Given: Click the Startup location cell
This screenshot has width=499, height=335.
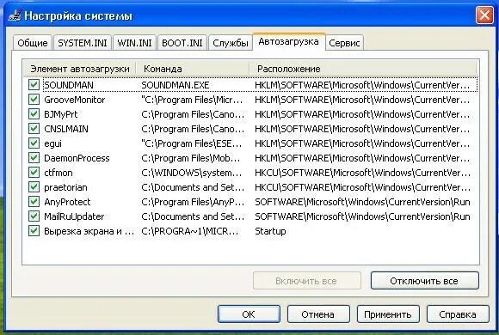Looking at the screenshot, I should pyautogui.click(x=270, y=231).
